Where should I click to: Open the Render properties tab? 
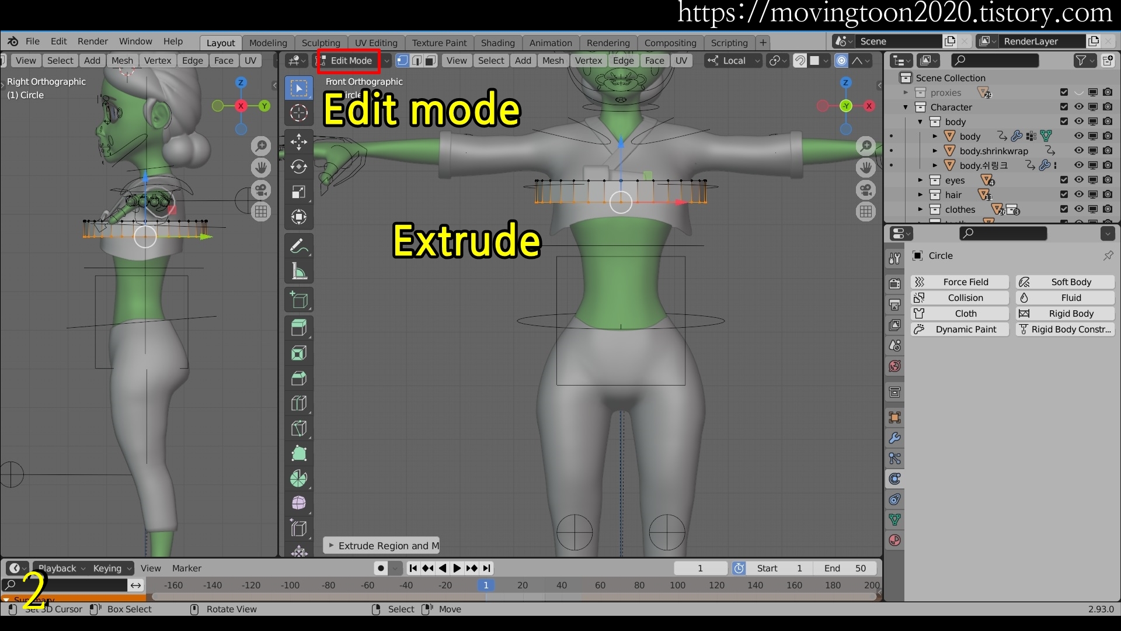894,284
